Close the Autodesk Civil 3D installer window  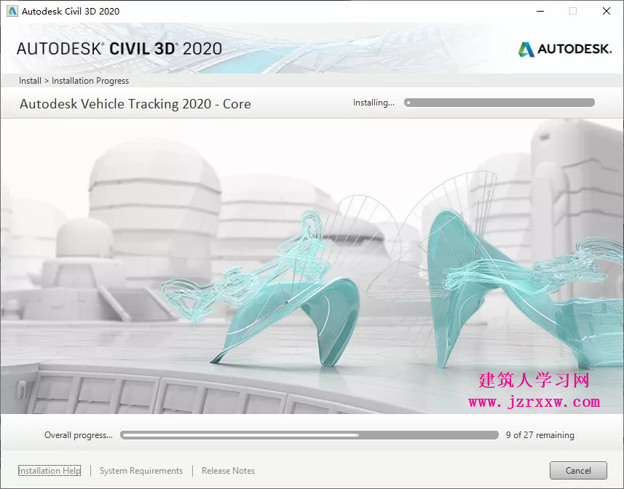coord(607,11)
